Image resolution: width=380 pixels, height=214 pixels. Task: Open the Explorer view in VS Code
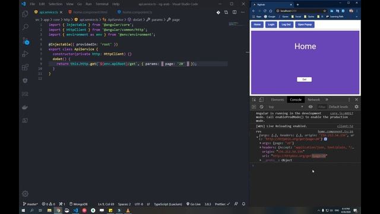25,14
